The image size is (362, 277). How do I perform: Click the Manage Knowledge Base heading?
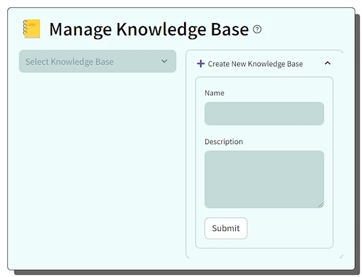click(148, 29)
